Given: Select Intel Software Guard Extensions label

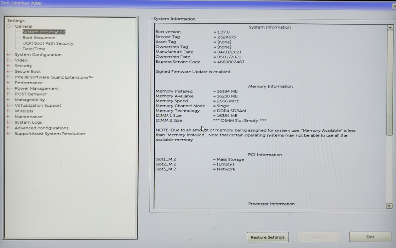Looking at the screenshot, I should pos(54,77).
